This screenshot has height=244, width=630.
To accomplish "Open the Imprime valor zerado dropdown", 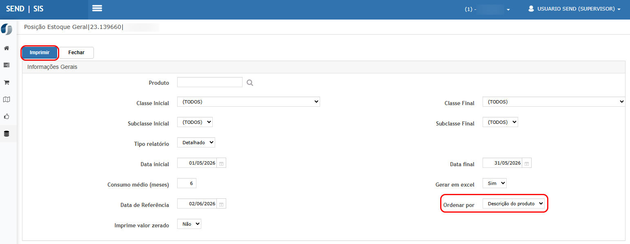I will coord(189,224).
